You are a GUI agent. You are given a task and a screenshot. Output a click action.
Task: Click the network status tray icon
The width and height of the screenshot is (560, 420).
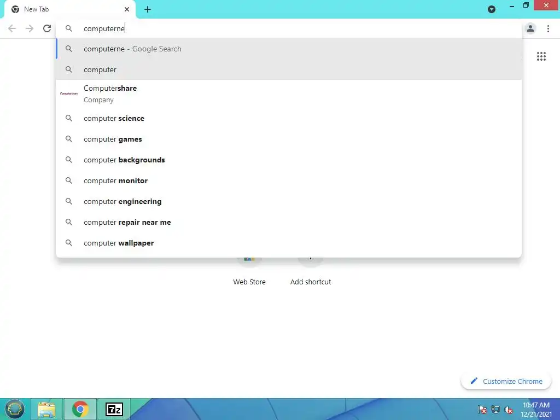(495, 409)
